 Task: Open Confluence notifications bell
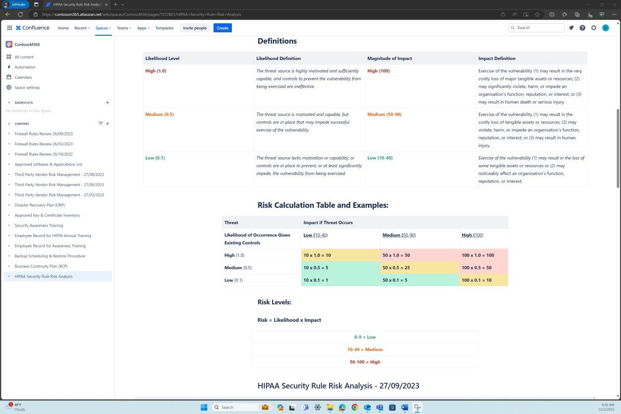coord(571,28)
